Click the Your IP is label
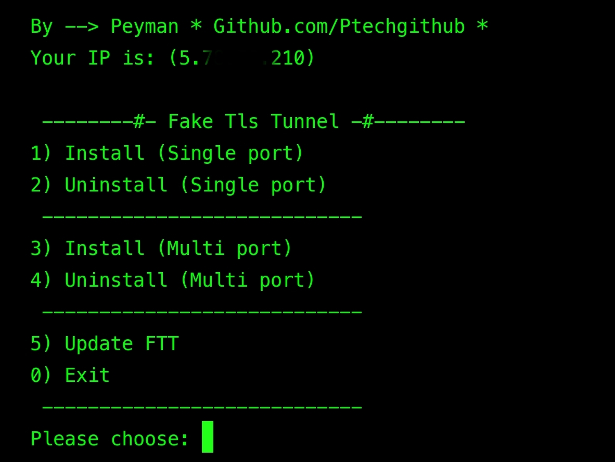Viewport: 615px width, 462px height. [92, 58]
